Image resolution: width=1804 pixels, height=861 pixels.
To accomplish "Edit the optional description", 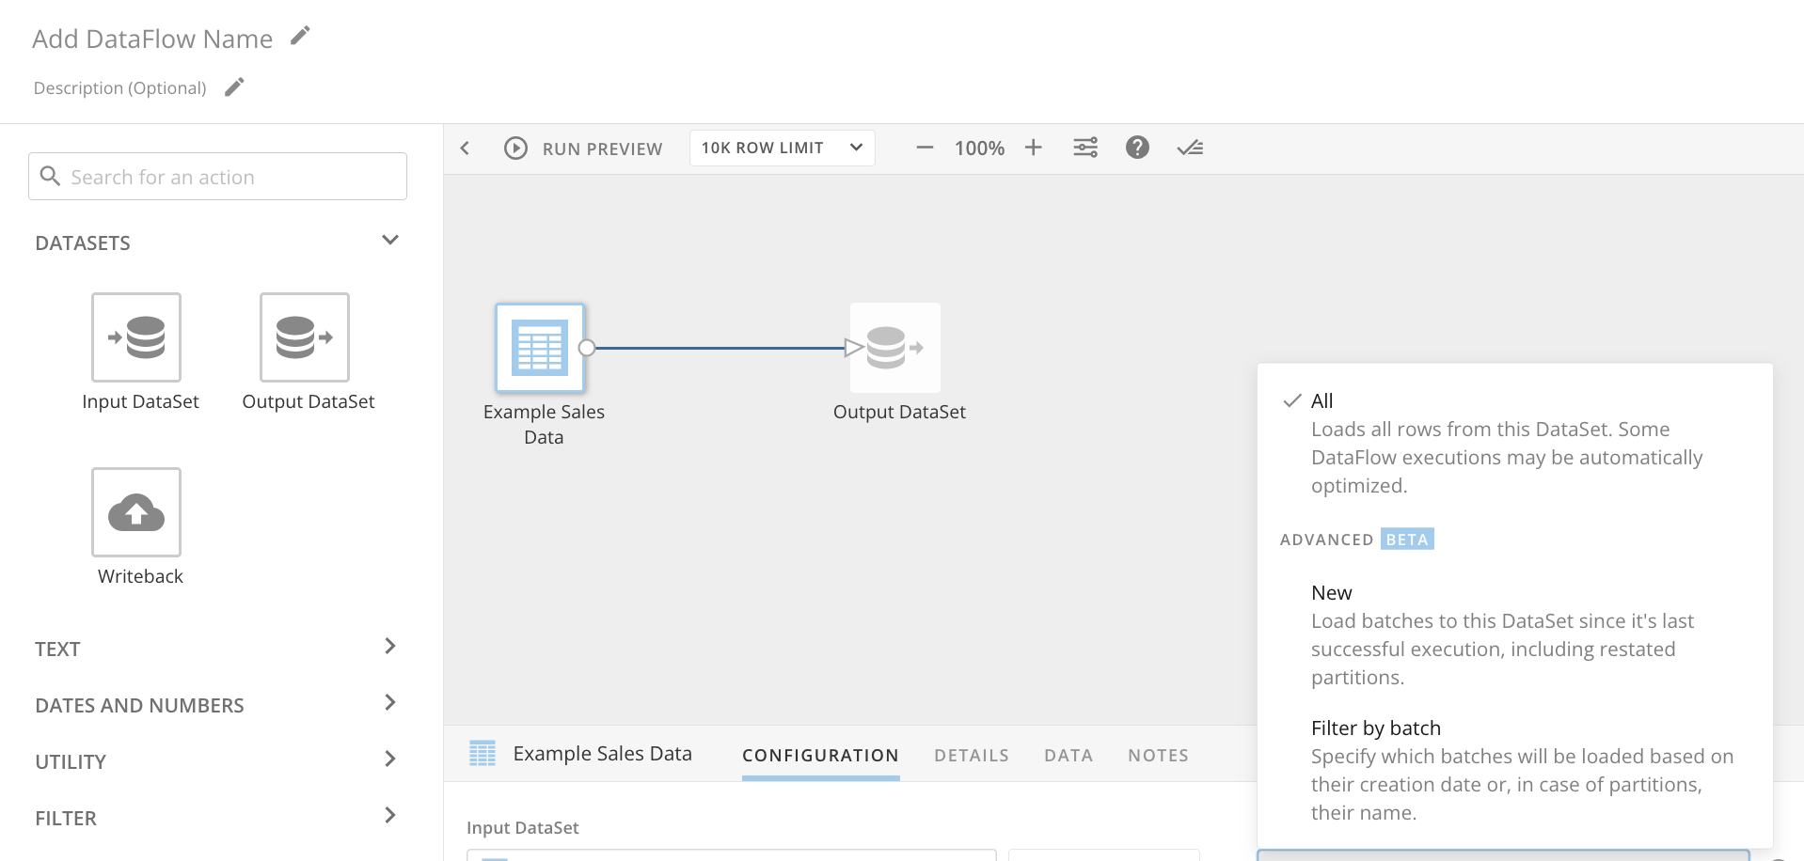I will [x=234, y=86].
